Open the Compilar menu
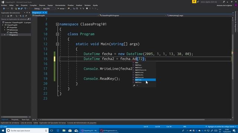 click(x=33, y=5)
